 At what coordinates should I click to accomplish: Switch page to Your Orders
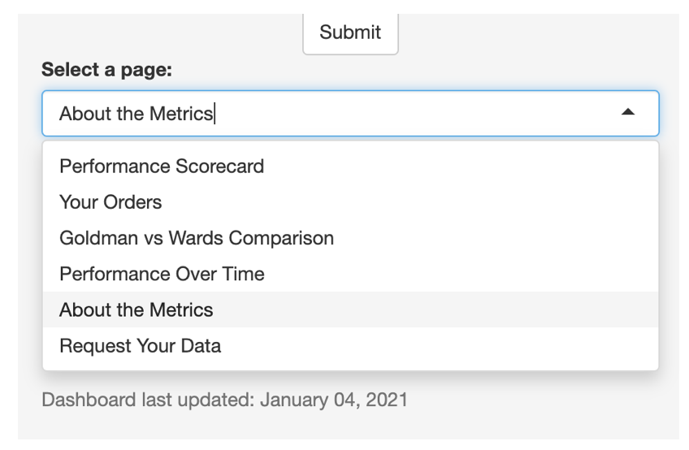(350, 202)
